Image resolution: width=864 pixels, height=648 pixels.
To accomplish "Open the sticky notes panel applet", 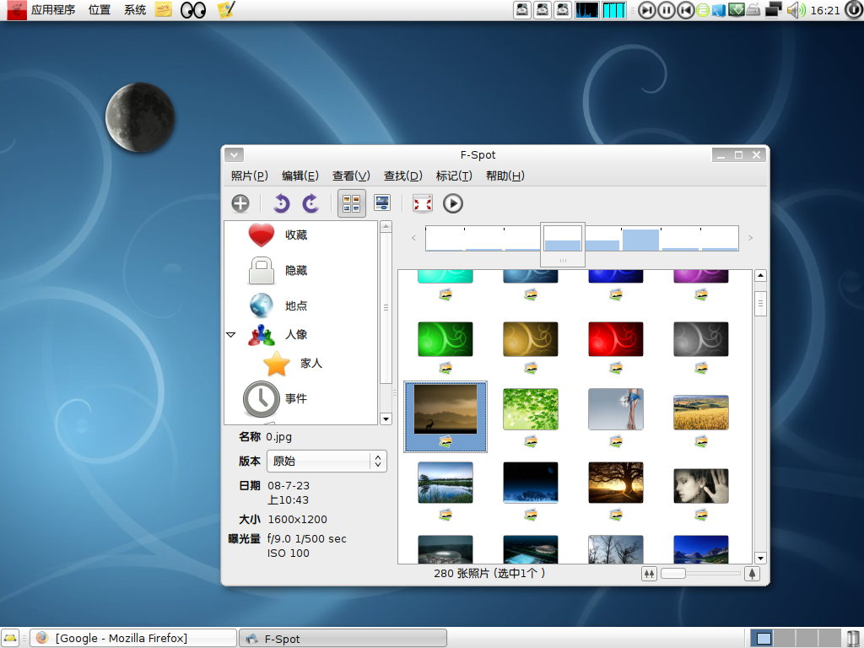I will click(163, 10).
